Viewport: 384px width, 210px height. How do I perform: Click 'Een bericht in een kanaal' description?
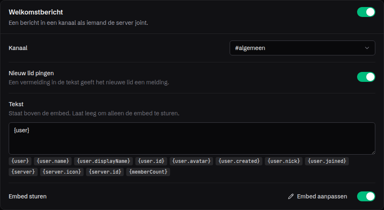pos(78,23)
